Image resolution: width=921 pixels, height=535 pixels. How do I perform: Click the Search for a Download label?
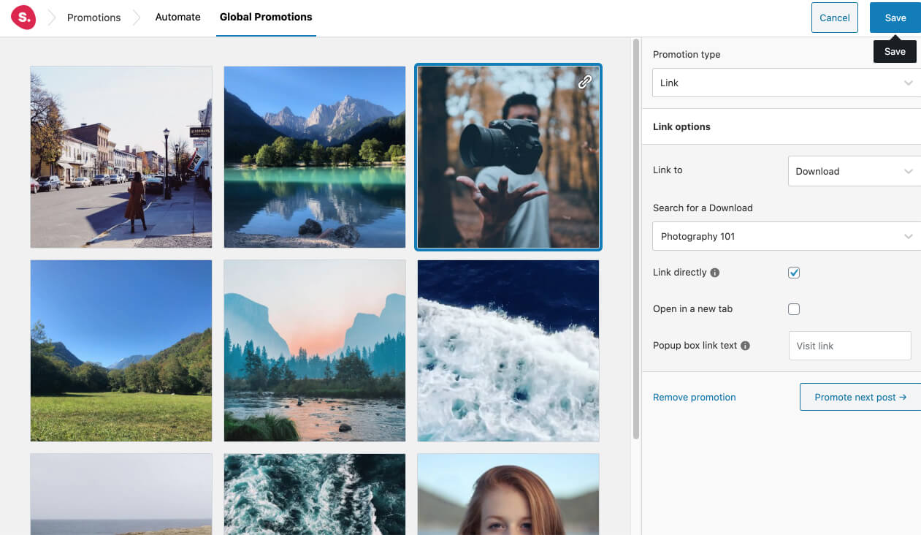(x=703, y=208)
